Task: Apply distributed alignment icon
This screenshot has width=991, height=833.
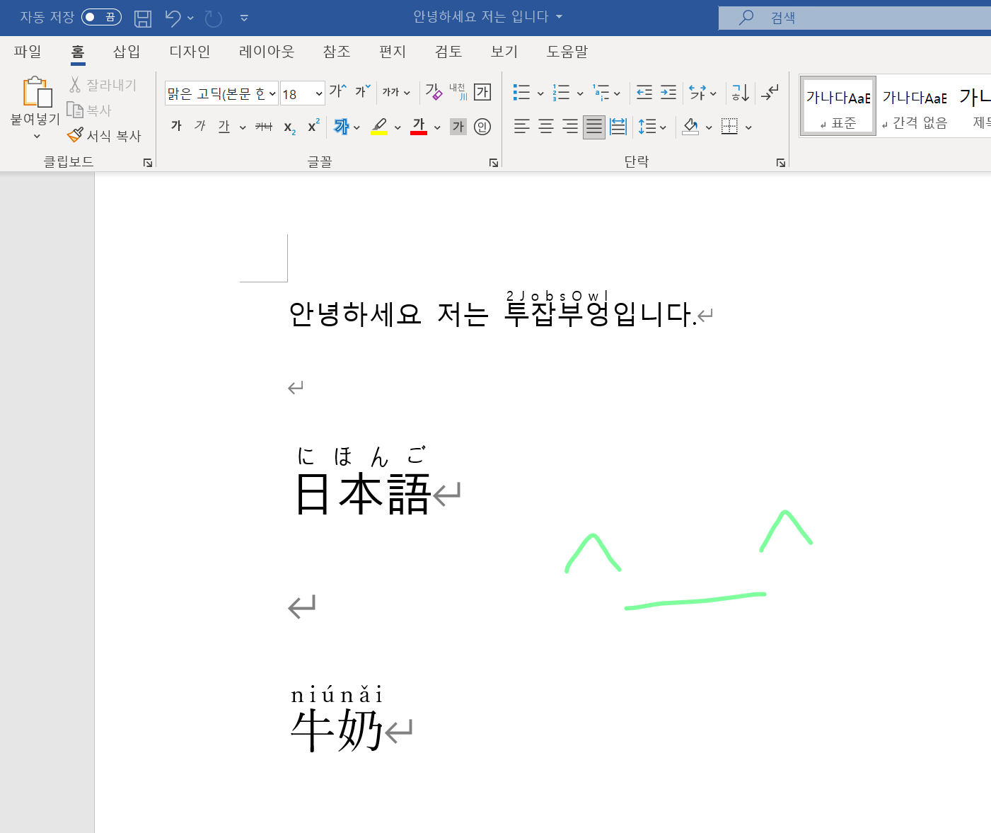Action: (x=618, y=127)
